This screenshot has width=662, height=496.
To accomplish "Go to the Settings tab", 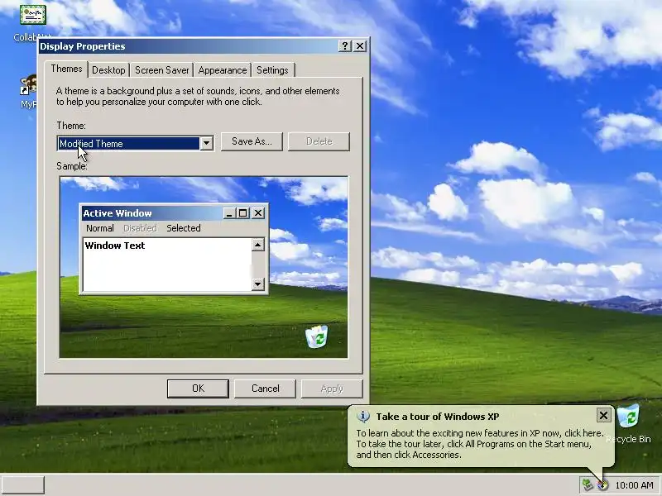I will point(272,70).
